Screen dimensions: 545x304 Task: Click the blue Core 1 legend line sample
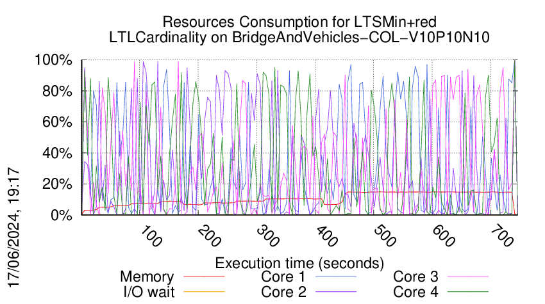tap(336, 276)
